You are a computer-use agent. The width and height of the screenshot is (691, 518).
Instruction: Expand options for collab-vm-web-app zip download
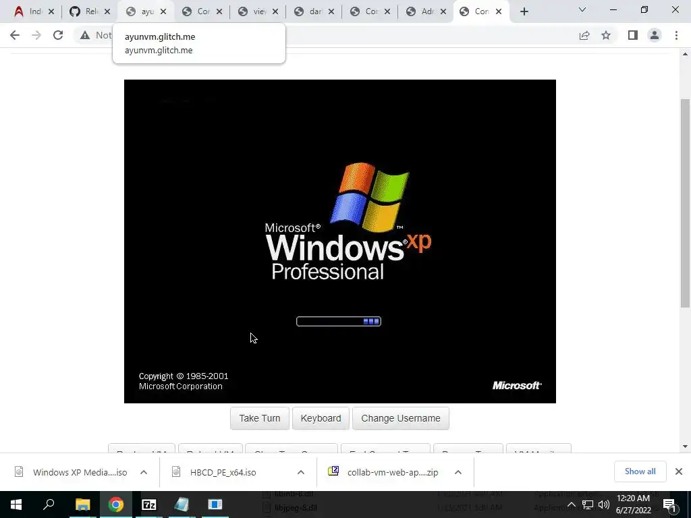tap(458, 472)
